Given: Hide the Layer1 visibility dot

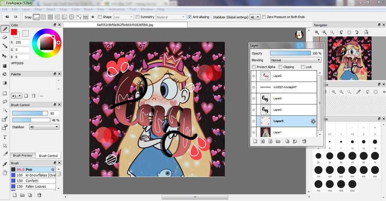Looking at the screenshot, I should point(253,132).
